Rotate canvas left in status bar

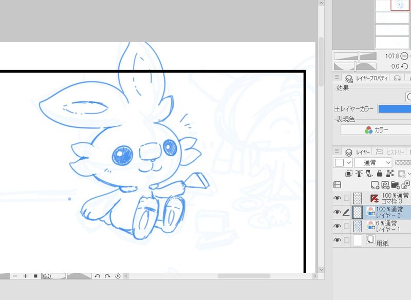pos(97,276)
